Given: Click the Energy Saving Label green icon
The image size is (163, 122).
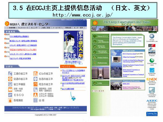Looking at the screenshot, I should coord(152,60).
